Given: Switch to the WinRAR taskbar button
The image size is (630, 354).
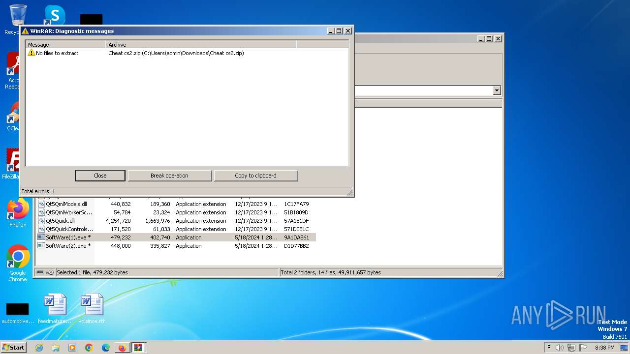Looking at the screenshot, I should pos(138,348).
